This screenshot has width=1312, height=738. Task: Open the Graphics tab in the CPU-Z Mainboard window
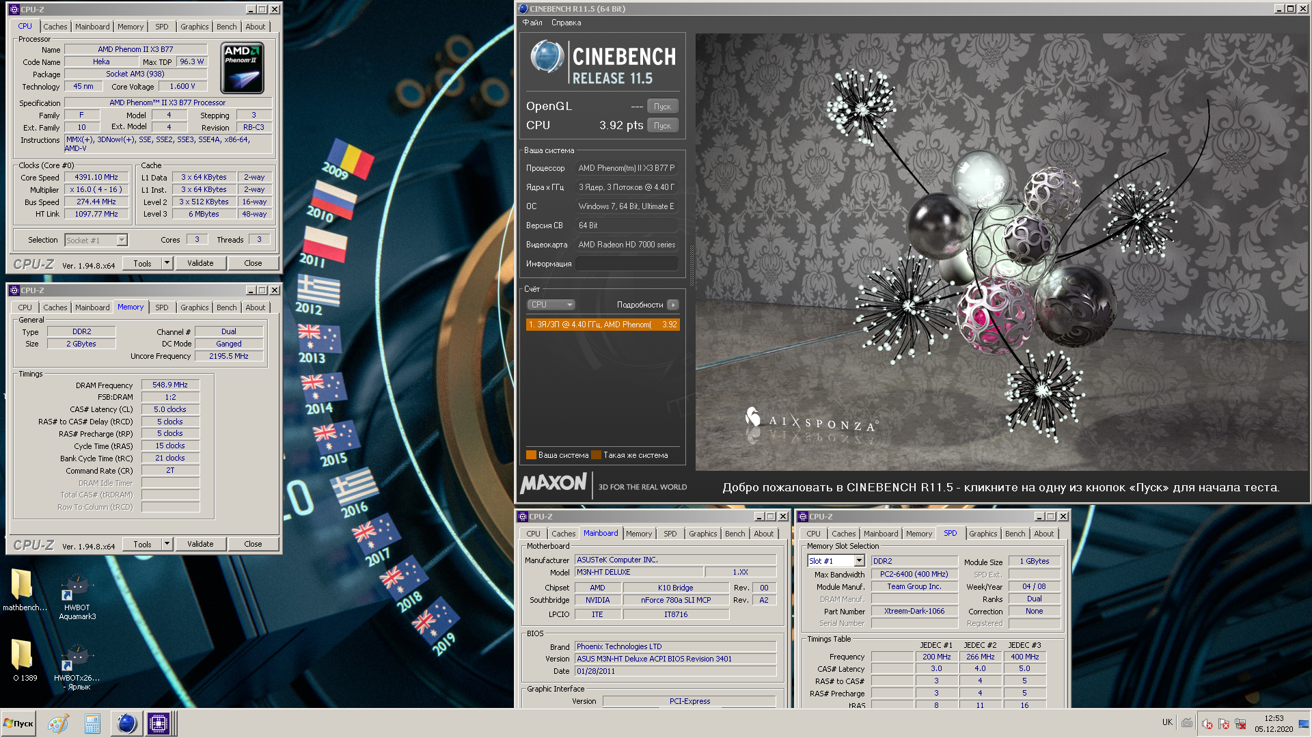pyautogui.click(x=703, y=534)
